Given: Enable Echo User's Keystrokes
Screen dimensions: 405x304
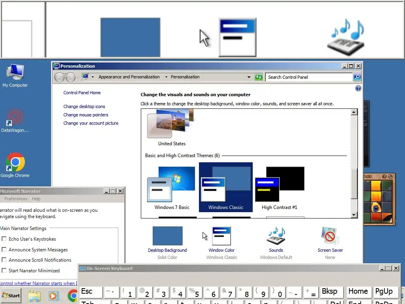Looking at the screenshot, I should [x=4, y=239].
